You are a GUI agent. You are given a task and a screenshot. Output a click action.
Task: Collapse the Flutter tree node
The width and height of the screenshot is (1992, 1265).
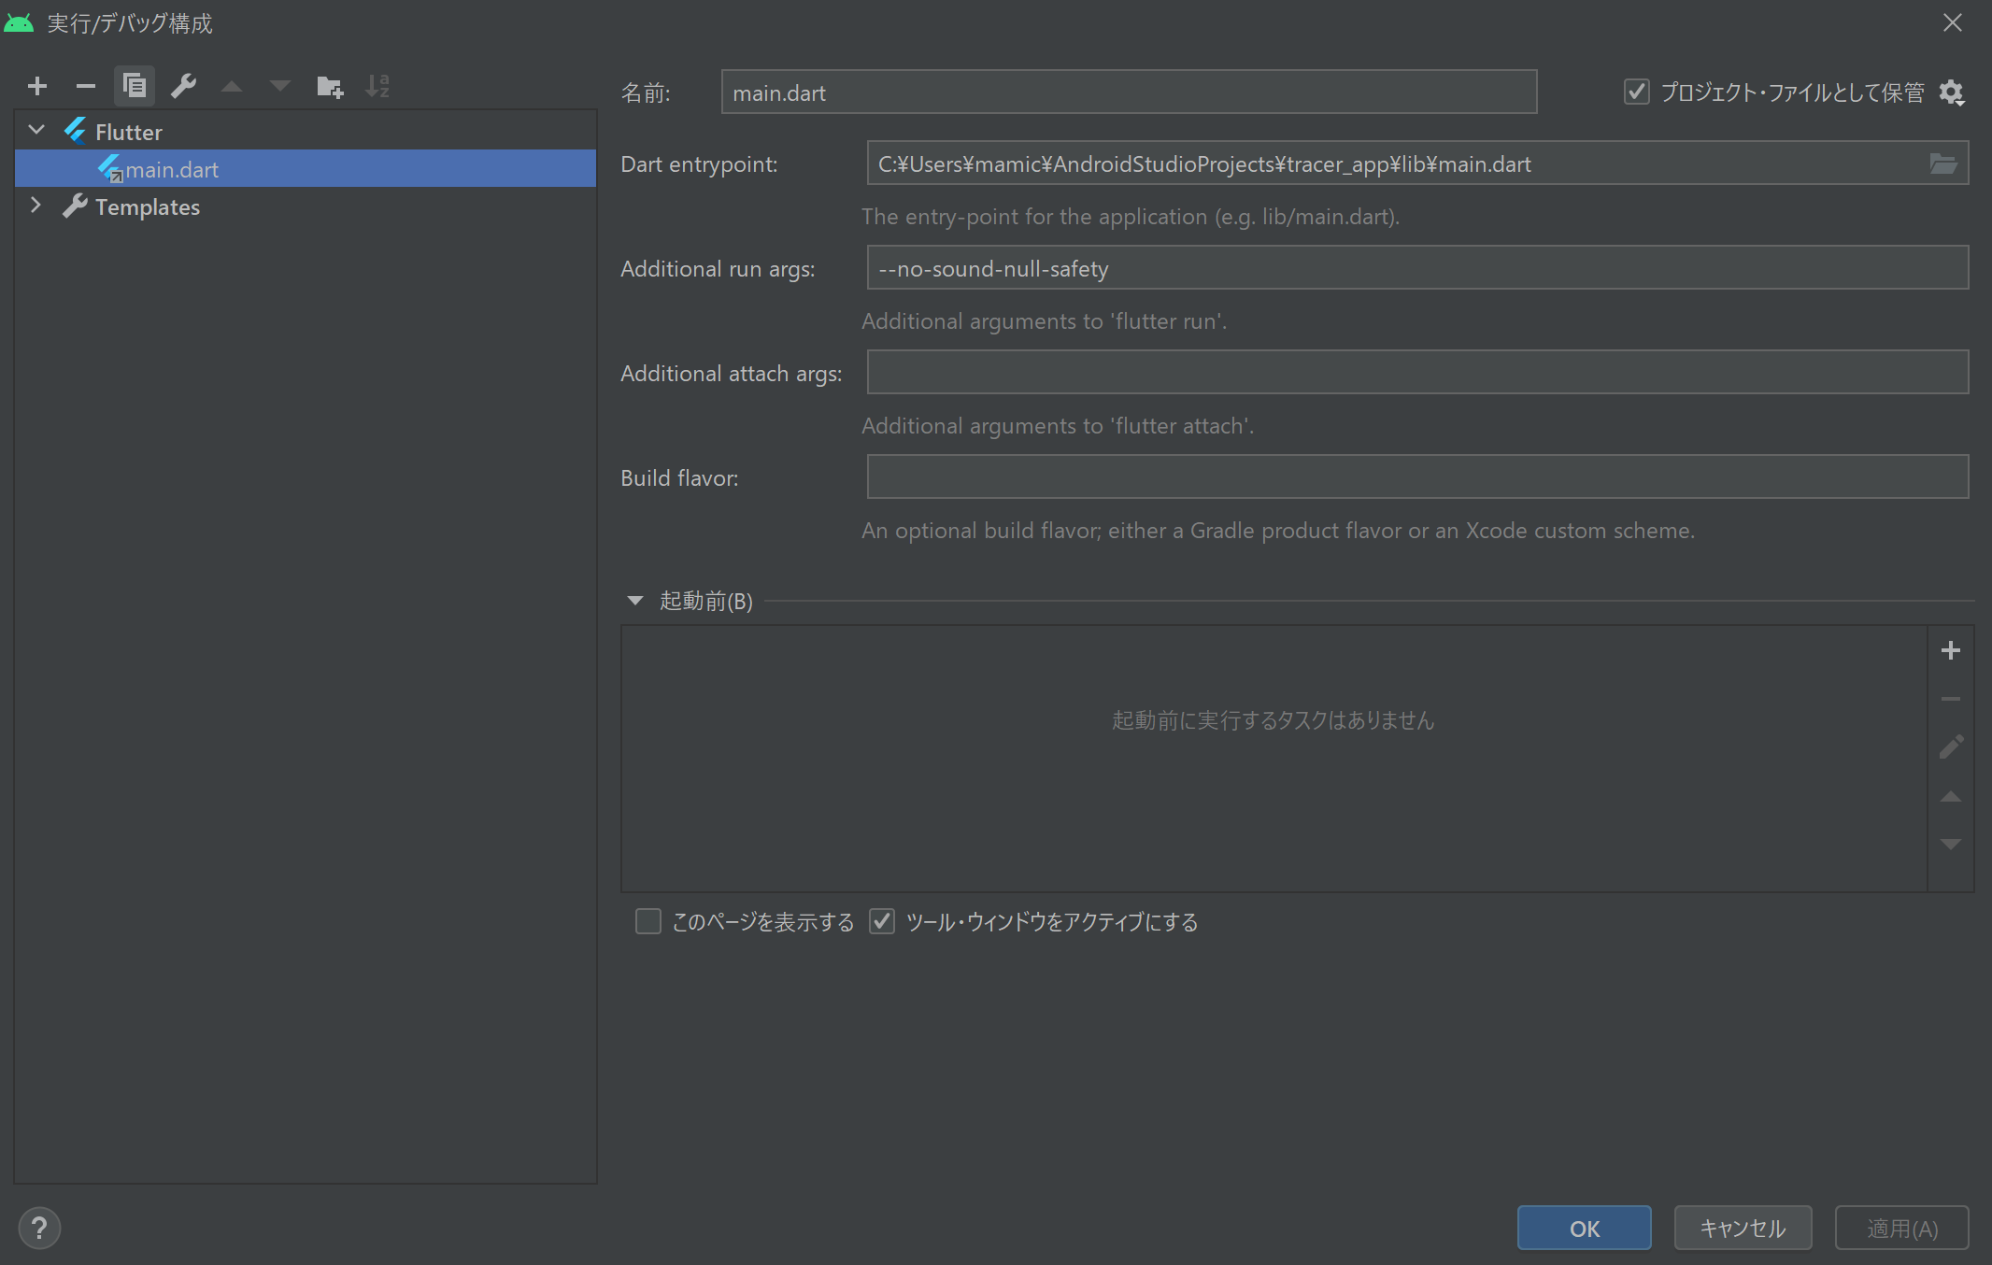[37, 131]
